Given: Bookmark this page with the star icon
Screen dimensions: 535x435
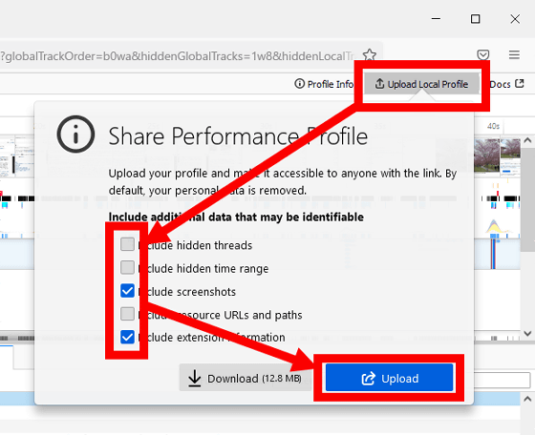Looking at the screenshot, I should (x=369, y=55).
